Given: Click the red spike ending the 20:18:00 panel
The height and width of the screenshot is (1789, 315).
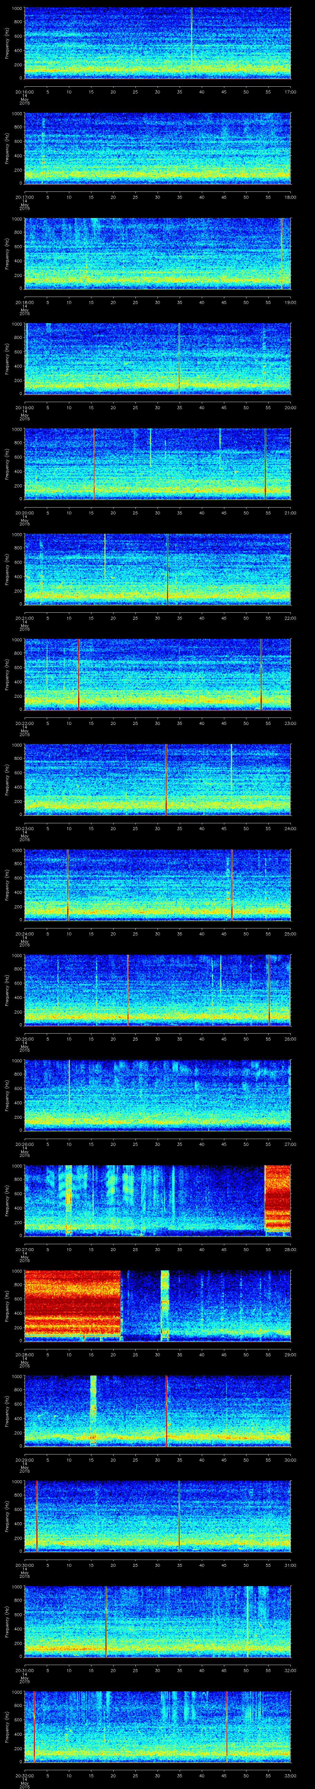Looking at the screenshot, I should click(282, 253).
